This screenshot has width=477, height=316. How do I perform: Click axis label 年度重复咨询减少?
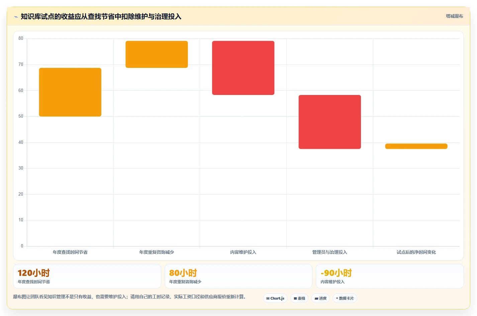[x=157, y=252]
